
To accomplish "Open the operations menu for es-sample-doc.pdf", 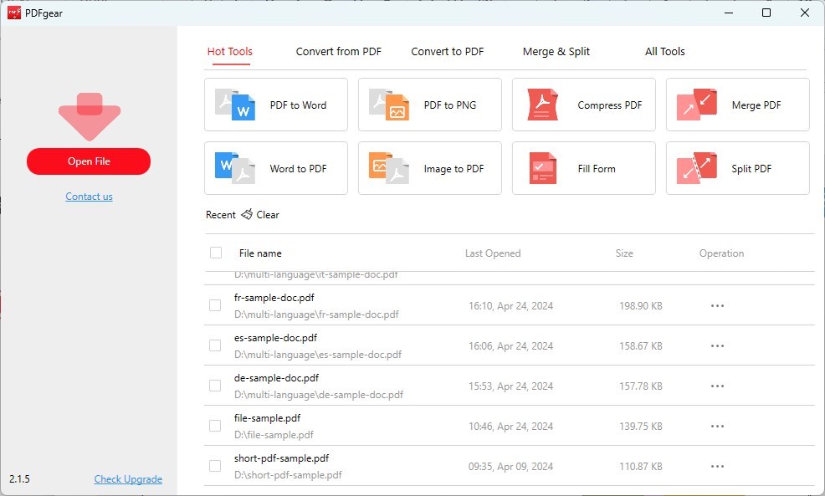I will tap(717, 345).
